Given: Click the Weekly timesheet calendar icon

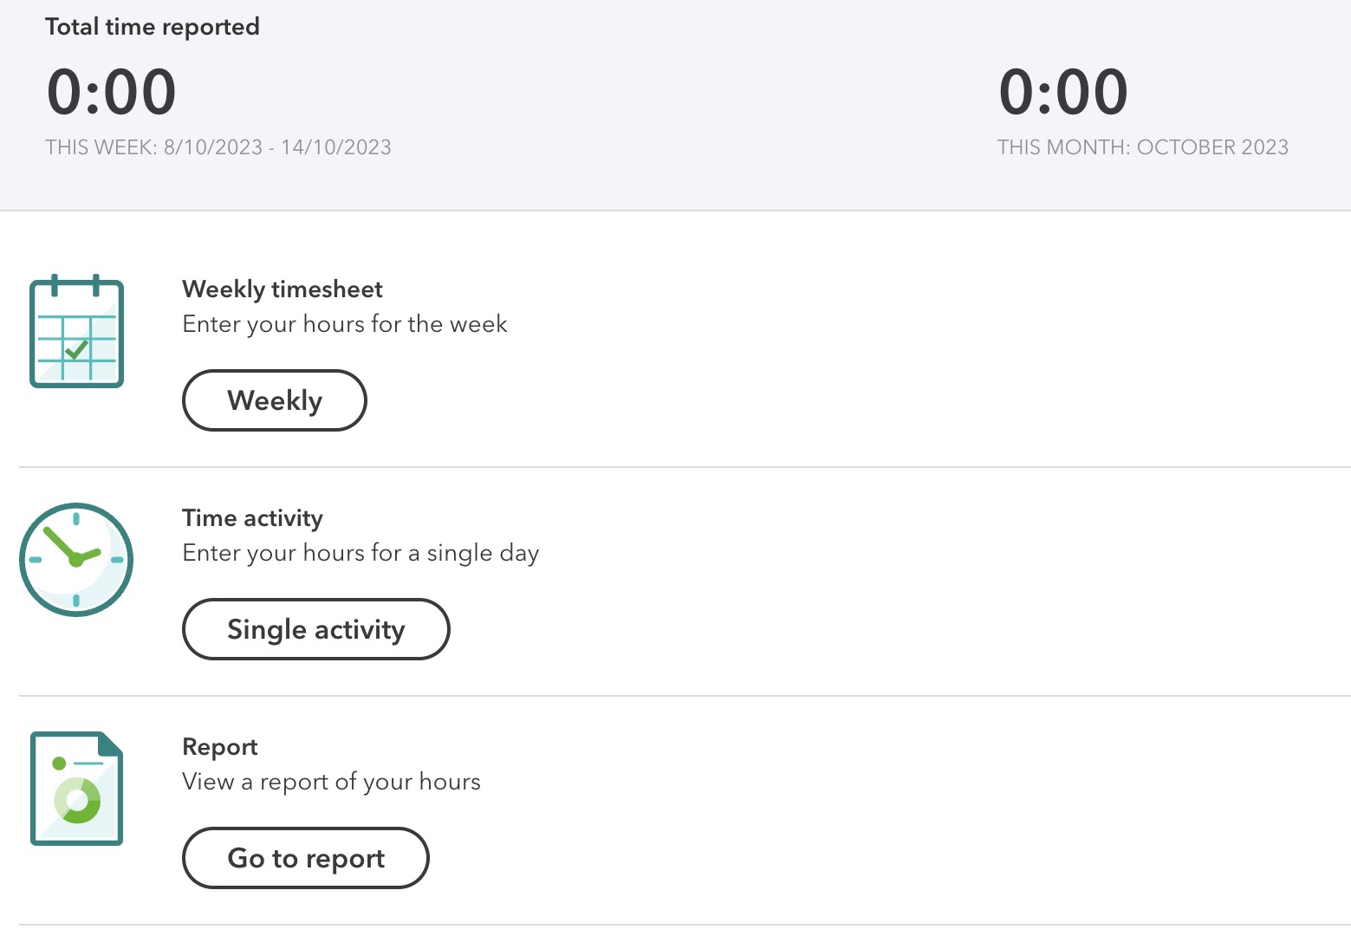Looking at the screenshot, I should pyautogui.click(x=76, y=331).
